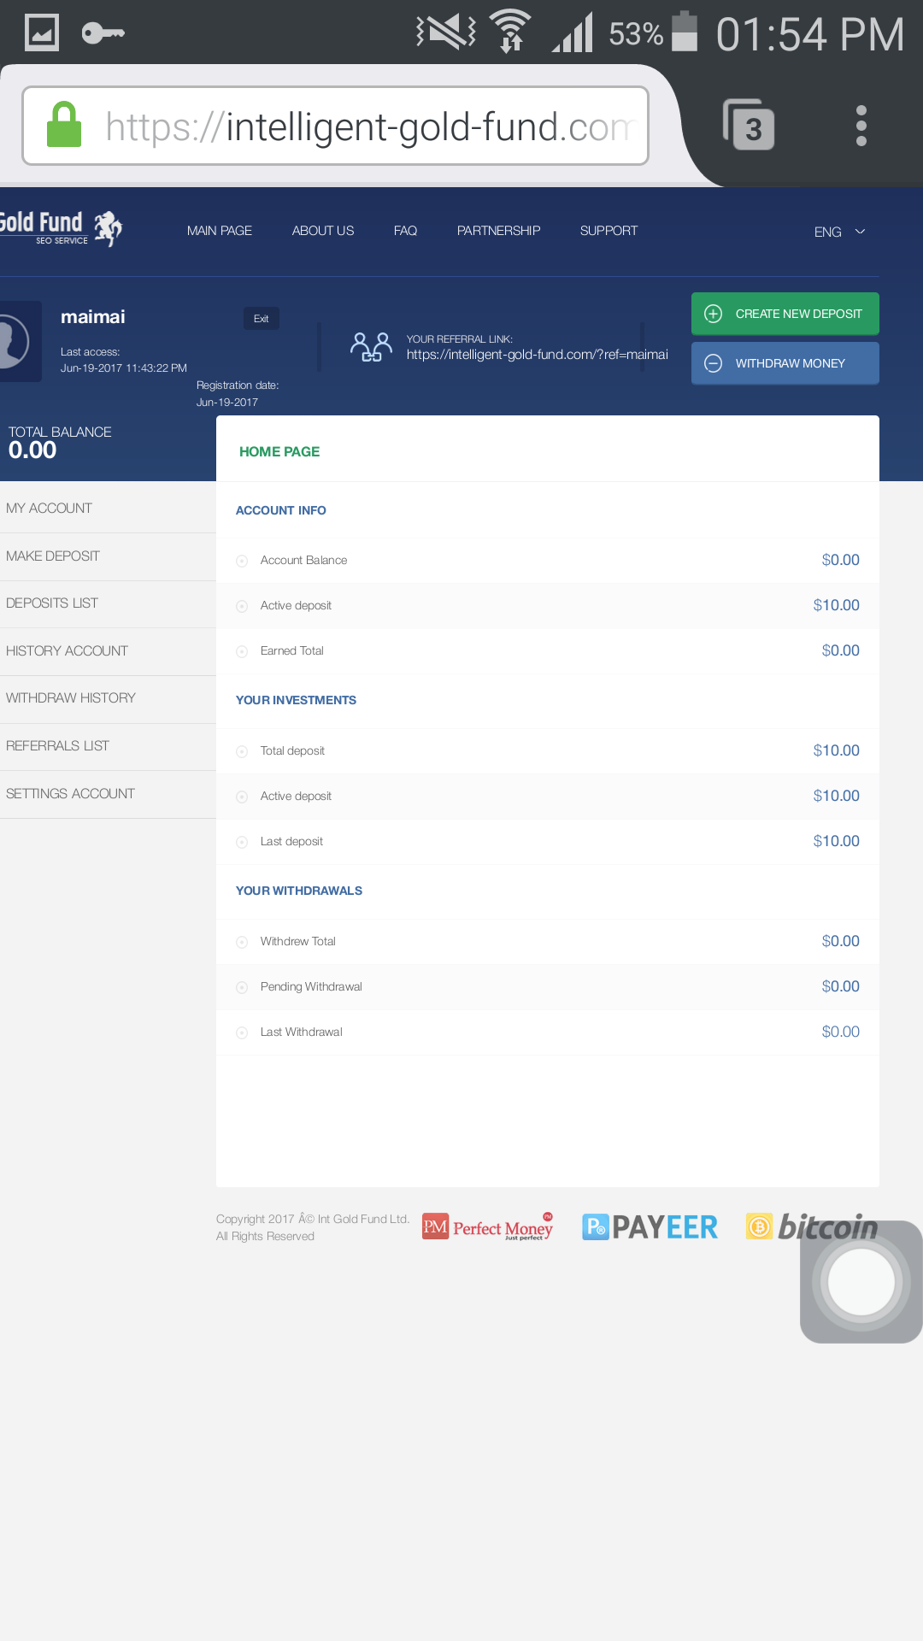923x1641 pixels.
Task: Click the Earned Total row label
Action: pyautogui.click(x=291, y=650)
